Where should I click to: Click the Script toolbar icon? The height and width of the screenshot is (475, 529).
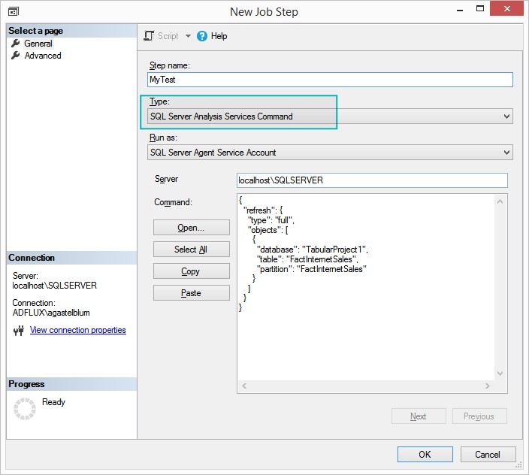pyautogui.click(x=149, y=36)
